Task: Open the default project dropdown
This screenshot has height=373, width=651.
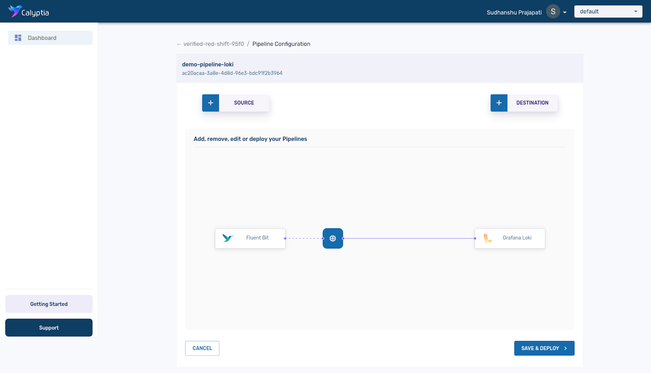Action: (x=608, y=11)
